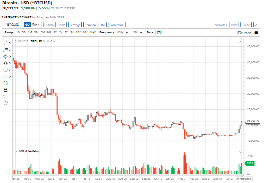The image size is (264, 183).
Task: Open the Templates button
Action: pyautogui.click(x=220, y=25)
